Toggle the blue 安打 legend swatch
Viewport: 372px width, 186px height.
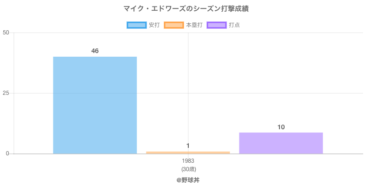(x=137, y=25)
